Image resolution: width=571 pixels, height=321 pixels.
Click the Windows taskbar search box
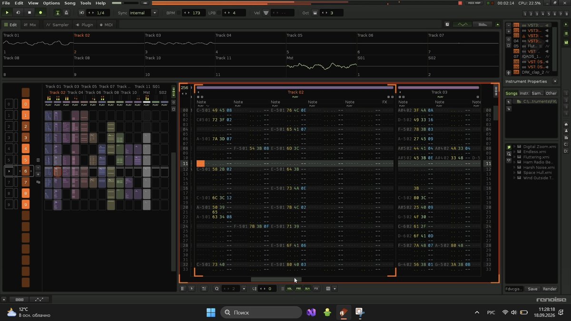(261, 312)
